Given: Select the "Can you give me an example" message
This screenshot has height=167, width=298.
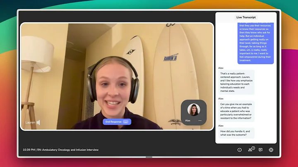Looking at the screenshot, I should click(x=236, y=111).
